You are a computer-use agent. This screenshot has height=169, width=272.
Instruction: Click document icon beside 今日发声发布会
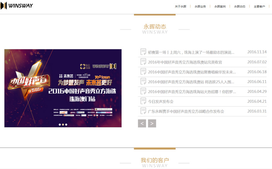tap(143, 101)
